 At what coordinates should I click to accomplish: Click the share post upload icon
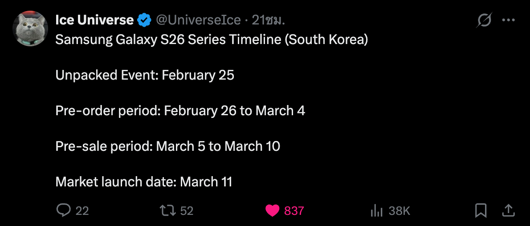[508, 210]
